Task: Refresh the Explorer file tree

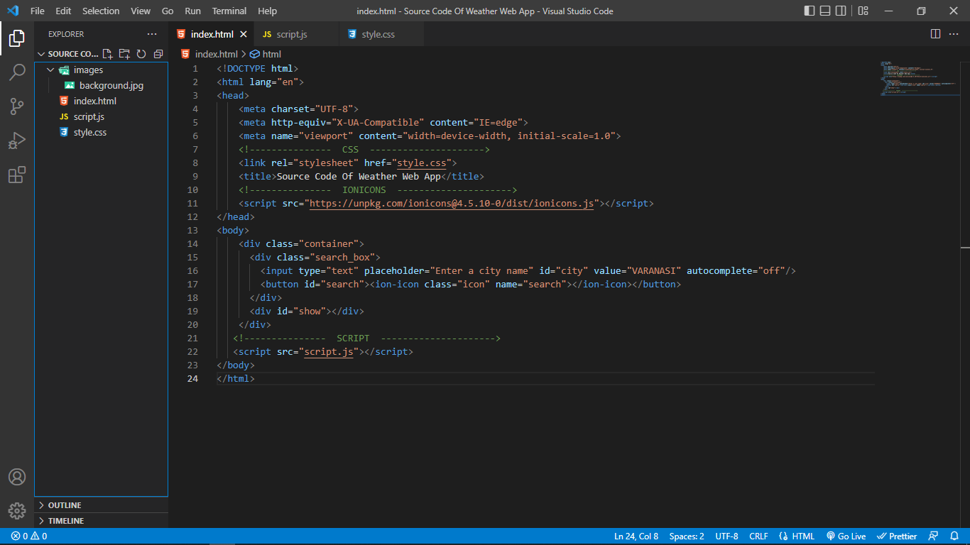Action: click(x=141, y=53)
